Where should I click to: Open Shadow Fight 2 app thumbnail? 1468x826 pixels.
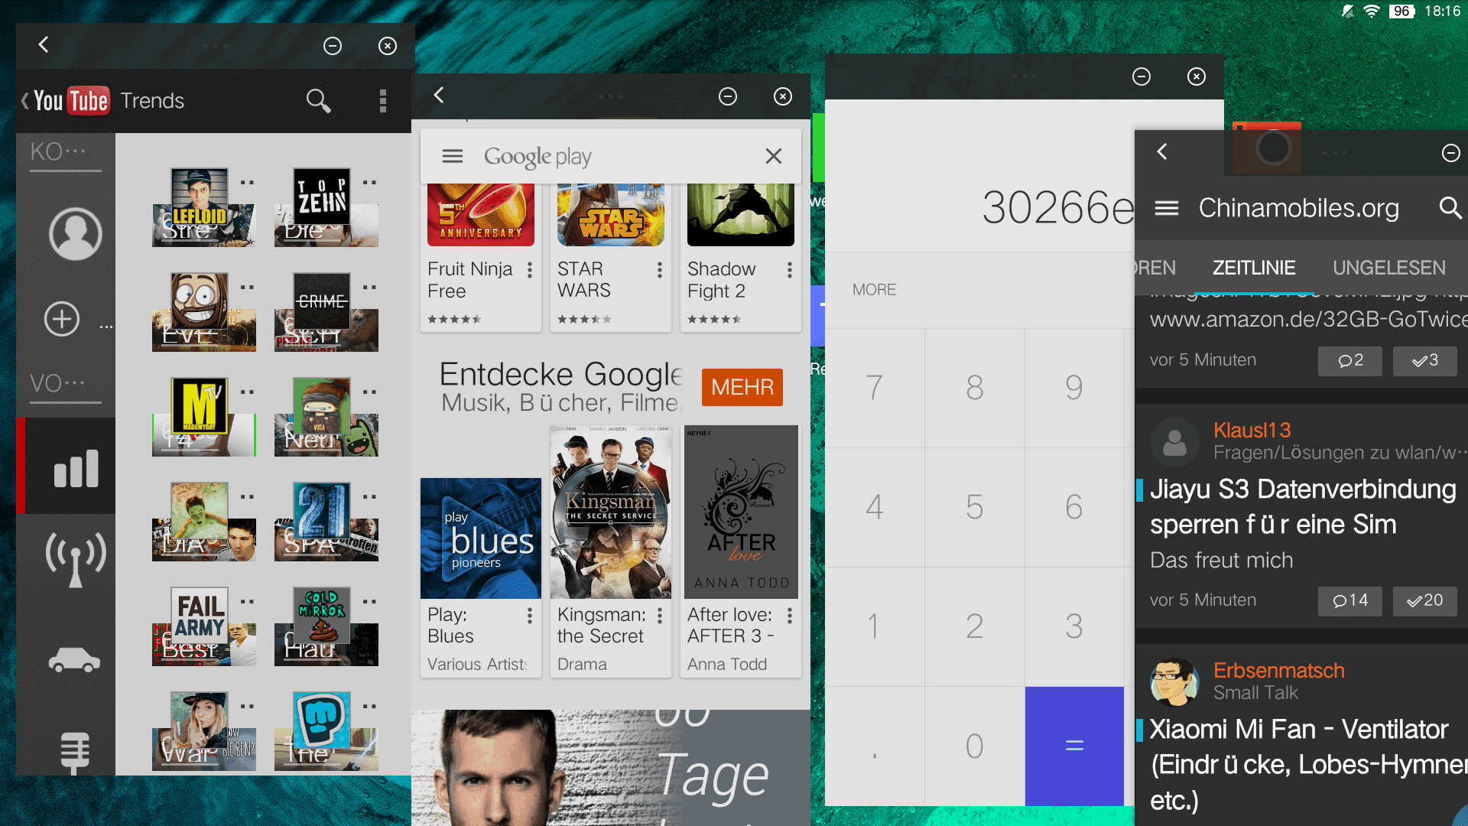(x=740, y=215)
